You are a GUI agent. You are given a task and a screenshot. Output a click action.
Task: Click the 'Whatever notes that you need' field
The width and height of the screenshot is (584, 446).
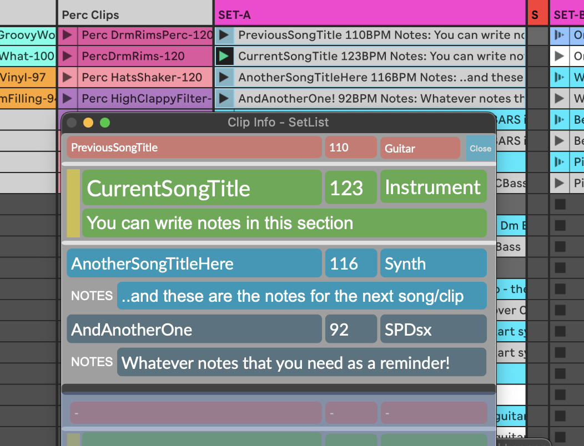(302, 362)
